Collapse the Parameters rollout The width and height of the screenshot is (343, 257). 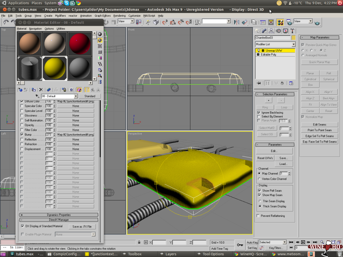(275, 145)
